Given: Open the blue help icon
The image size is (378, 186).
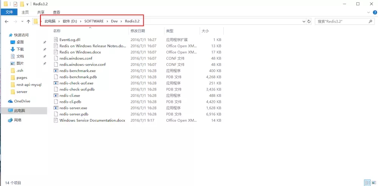Looking at the screenshot, I should (x=375, y=12).
